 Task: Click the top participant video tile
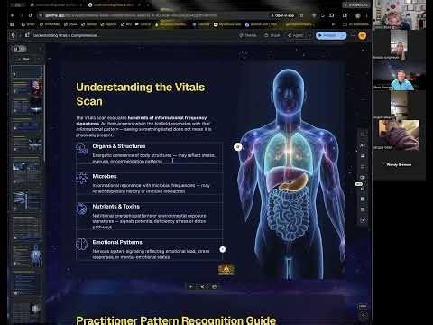point(399,14)
